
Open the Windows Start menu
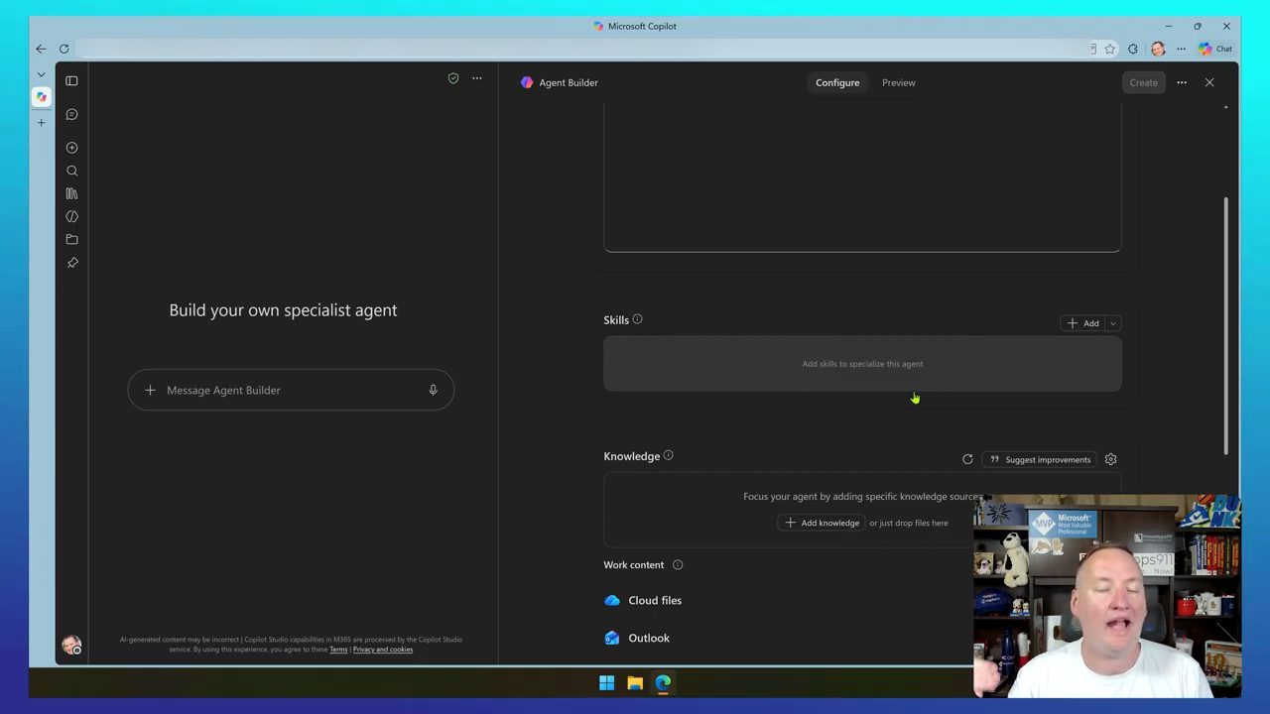(606, 682)
